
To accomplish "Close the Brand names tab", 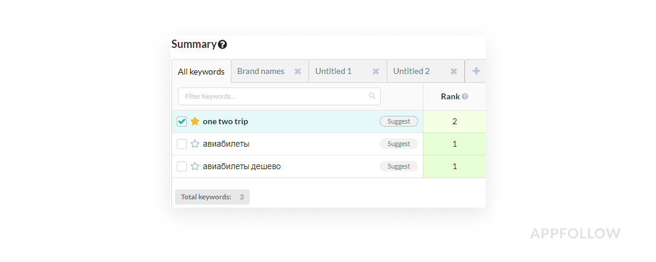I will 298,72.
